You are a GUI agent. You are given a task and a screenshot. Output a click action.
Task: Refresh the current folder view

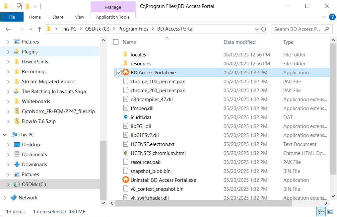tap(264, 29)
